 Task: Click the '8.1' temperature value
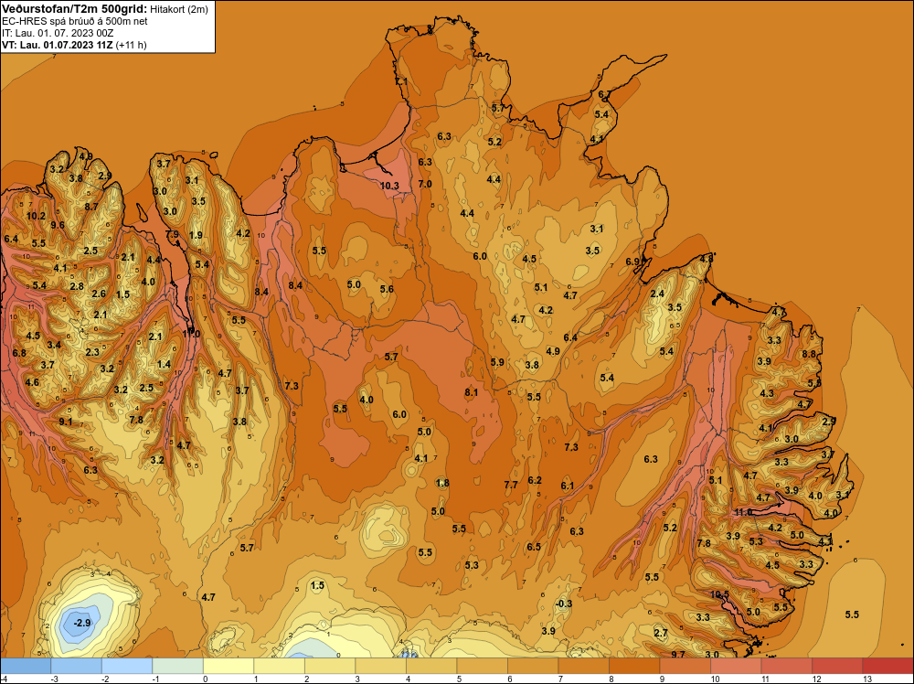pos(471,393)
